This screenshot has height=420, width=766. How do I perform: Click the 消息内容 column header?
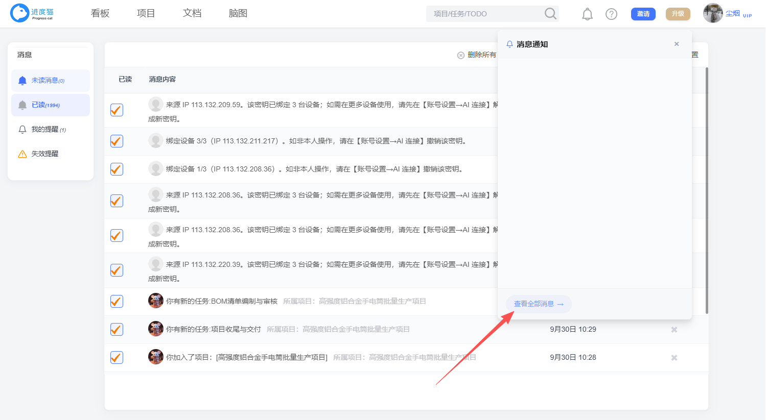tap(163, 79)
